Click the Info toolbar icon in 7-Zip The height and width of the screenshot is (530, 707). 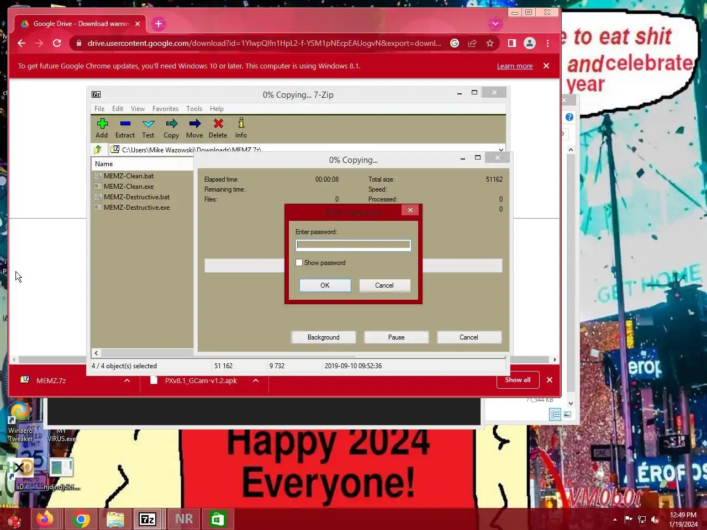(241, 128)
